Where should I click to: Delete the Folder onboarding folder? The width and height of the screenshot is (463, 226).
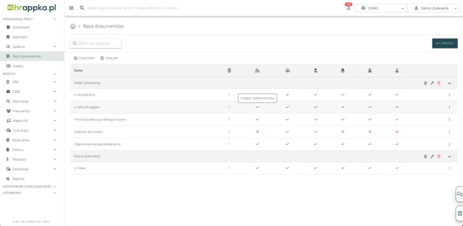pyautogui.click(x=439, y=83)
